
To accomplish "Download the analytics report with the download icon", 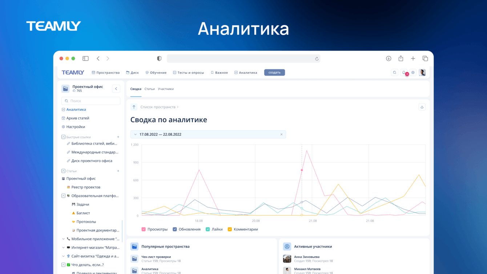I will (x=422, y=107).
